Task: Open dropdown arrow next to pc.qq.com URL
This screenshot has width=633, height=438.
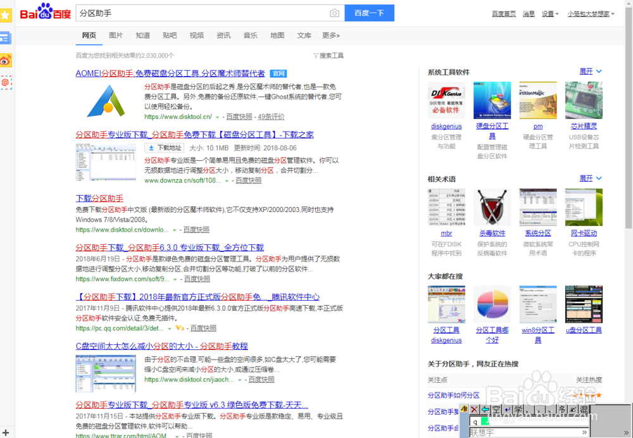Action: (169, 328)
